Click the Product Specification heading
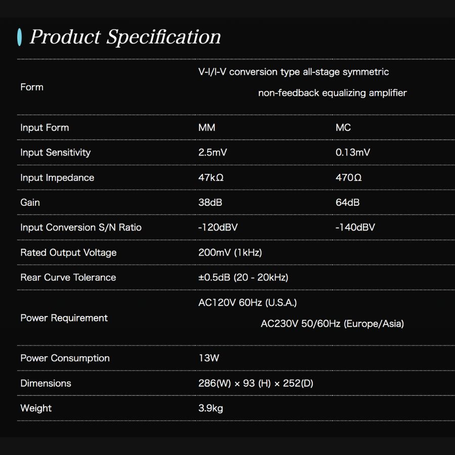Screen dimensions: 455x455 pos(125,37)
